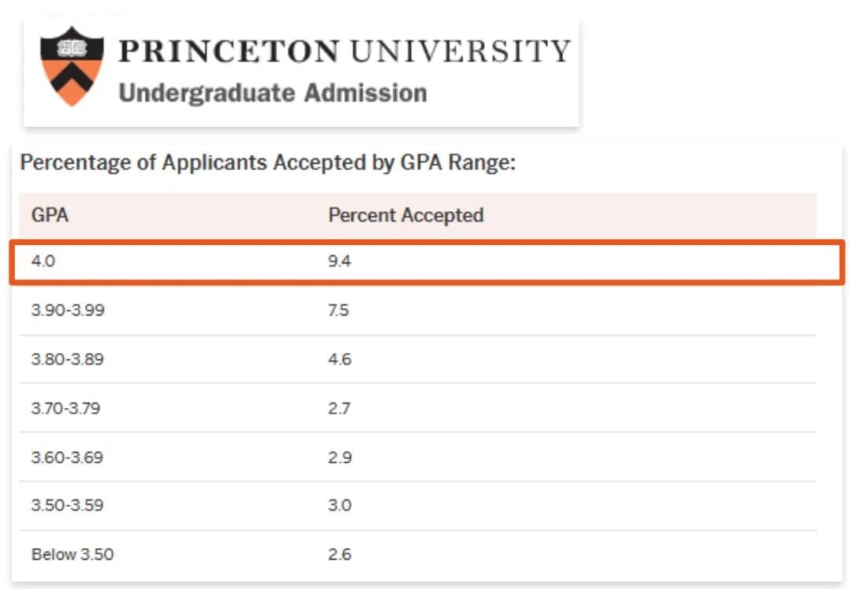Viewport: 850px width, 589px height.
Task: Select the highlighted 4.0 GPA row
Action: (x=427, y=262)
